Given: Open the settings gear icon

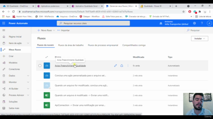Looking at the screenshot, I should tap(194, 23).
